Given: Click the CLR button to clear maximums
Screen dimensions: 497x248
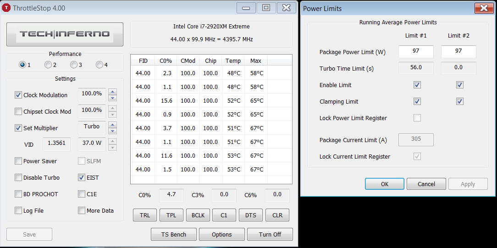Looking at the screenshot, I should tap(277, 216).
